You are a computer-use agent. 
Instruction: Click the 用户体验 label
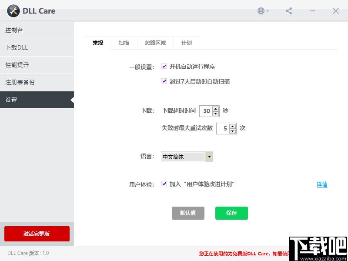(x=142, y=184)
